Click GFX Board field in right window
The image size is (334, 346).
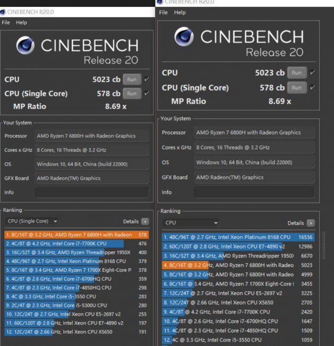tap(254, 177)
